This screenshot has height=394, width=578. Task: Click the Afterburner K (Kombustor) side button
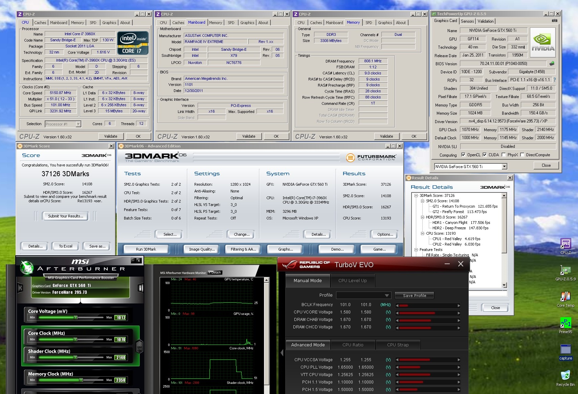click(x=20, y=288)
